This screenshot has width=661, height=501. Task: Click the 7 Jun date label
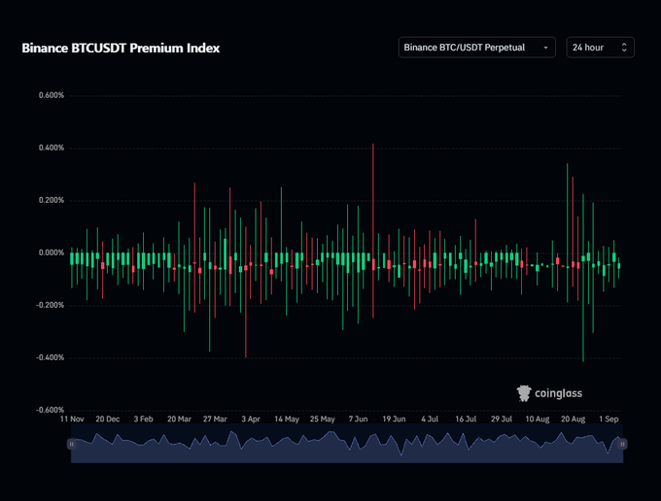point(359,418)
